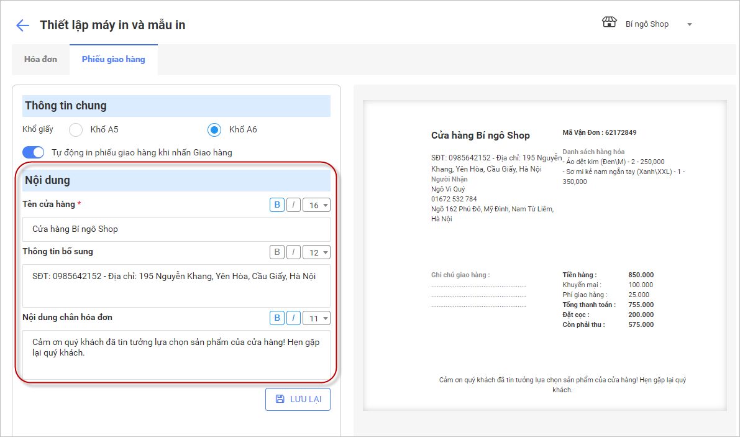Click the Tổng thanh toán value 755.000
Image resolution: width=740 pixels, height=437 pixels.
(641, 305)
